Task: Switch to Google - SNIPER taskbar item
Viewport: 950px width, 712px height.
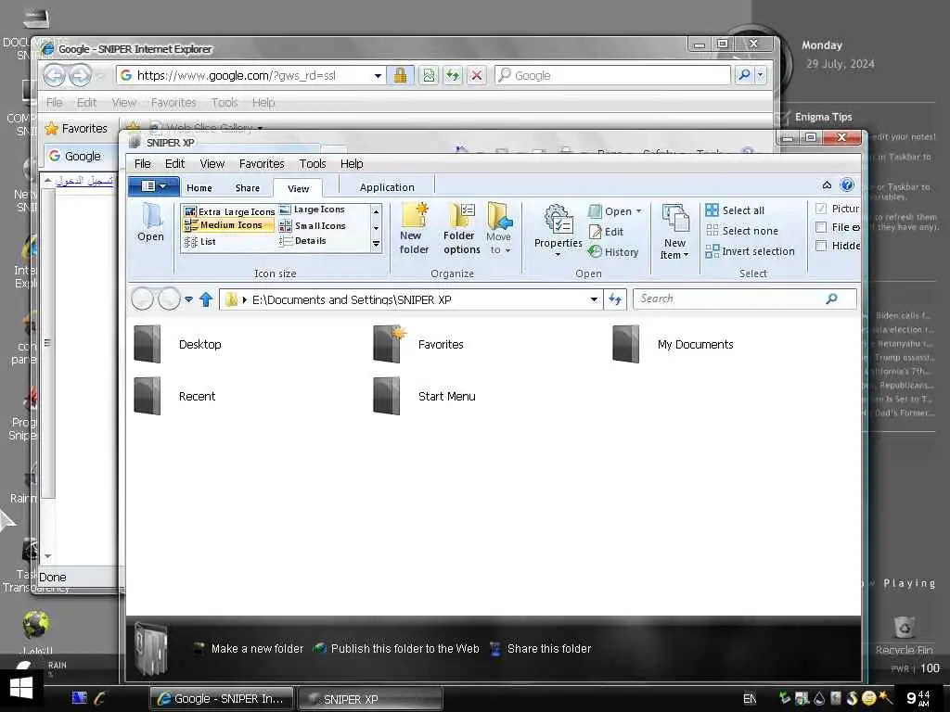Action: (221, 699)
